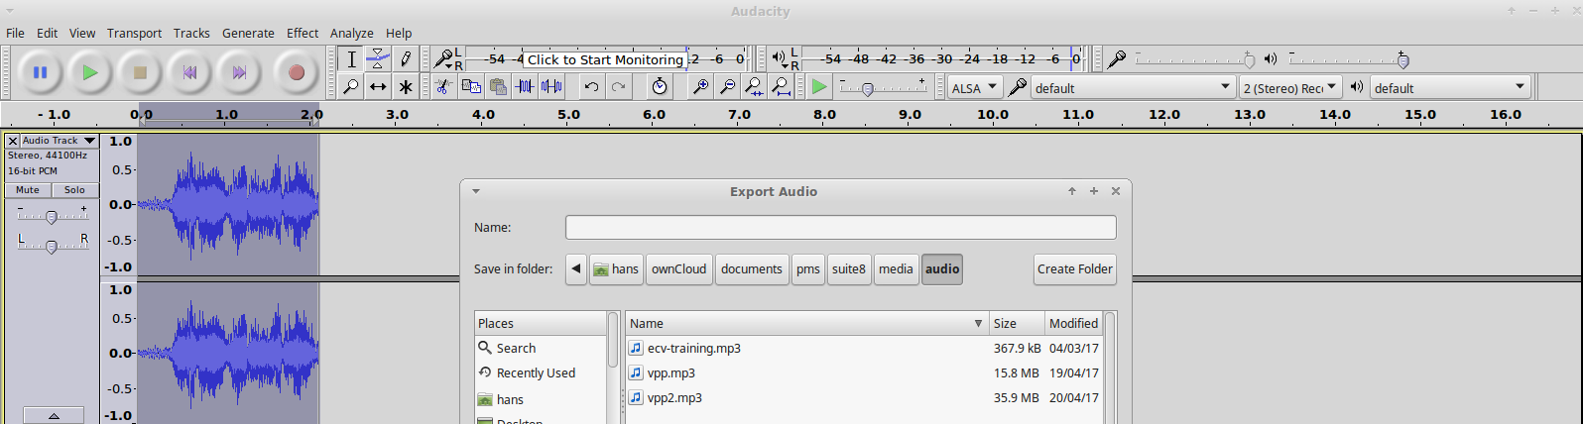
Task: Toggle Solo on the Audio Track
Action: point(74,190)
